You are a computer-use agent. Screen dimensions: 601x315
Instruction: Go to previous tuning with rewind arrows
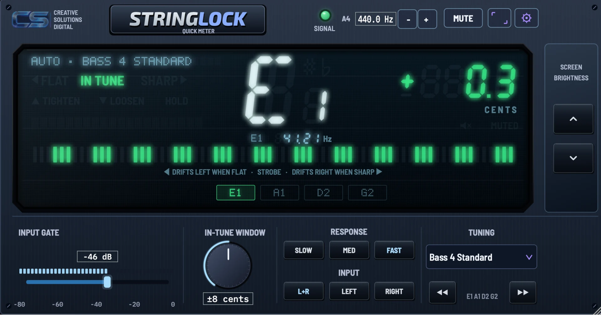[442, 292]
